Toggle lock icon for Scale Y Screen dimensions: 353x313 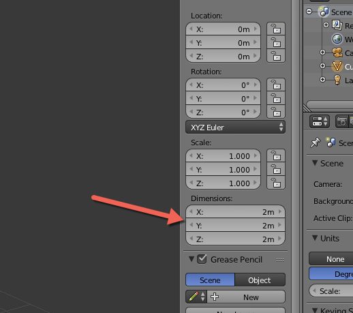coord(276,169)
